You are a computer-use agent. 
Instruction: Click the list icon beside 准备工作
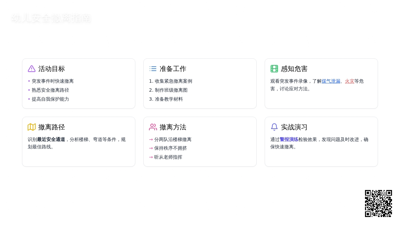coord(153,69)
